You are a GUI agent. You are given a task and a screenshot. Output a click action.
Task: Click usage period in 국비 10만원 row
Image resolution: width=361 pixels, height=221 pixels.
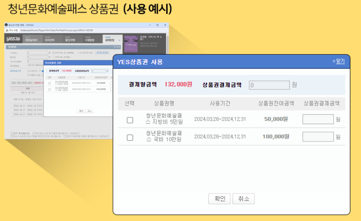click(220, 137)
